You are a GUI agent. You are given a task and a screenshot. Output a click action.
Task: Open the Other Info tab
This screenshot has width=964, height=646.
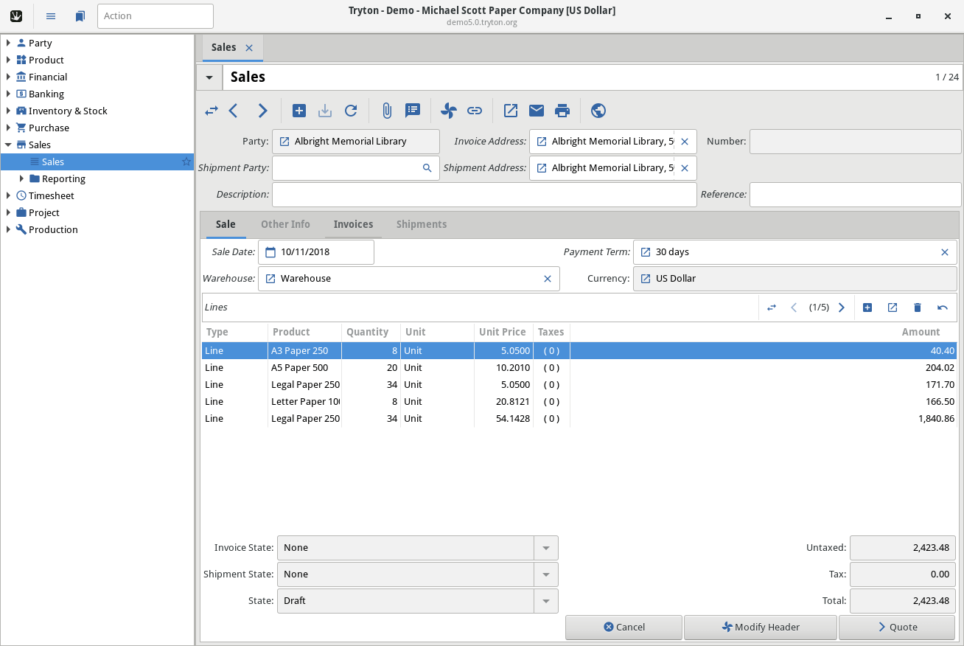coord(285,224)
